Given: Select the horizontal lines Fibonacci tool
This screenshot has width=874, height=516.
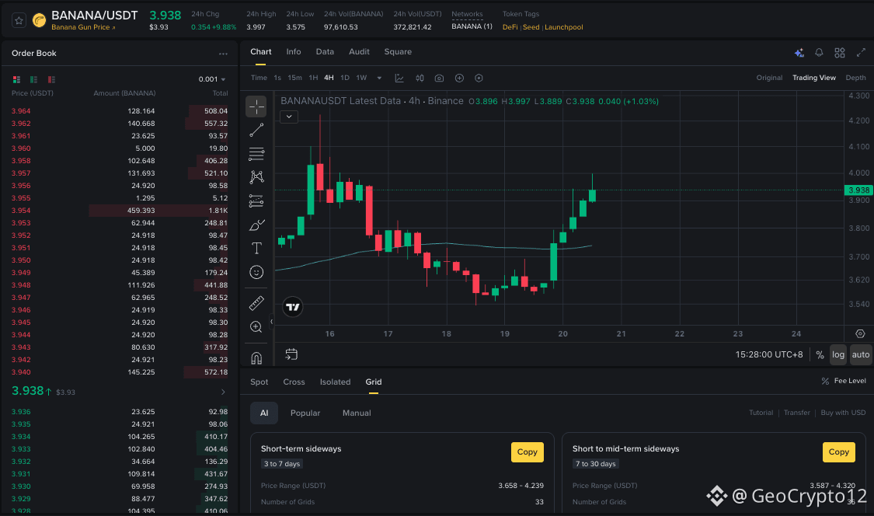Looking at the screenshot, I should point(256,153).
